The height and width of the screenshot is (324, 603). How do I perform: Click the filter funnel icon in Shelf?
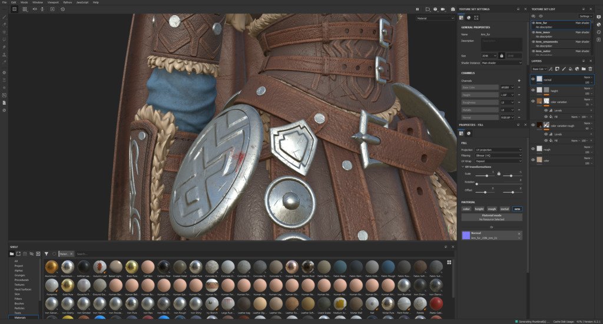pyautogui.click(x=46, y=254)
